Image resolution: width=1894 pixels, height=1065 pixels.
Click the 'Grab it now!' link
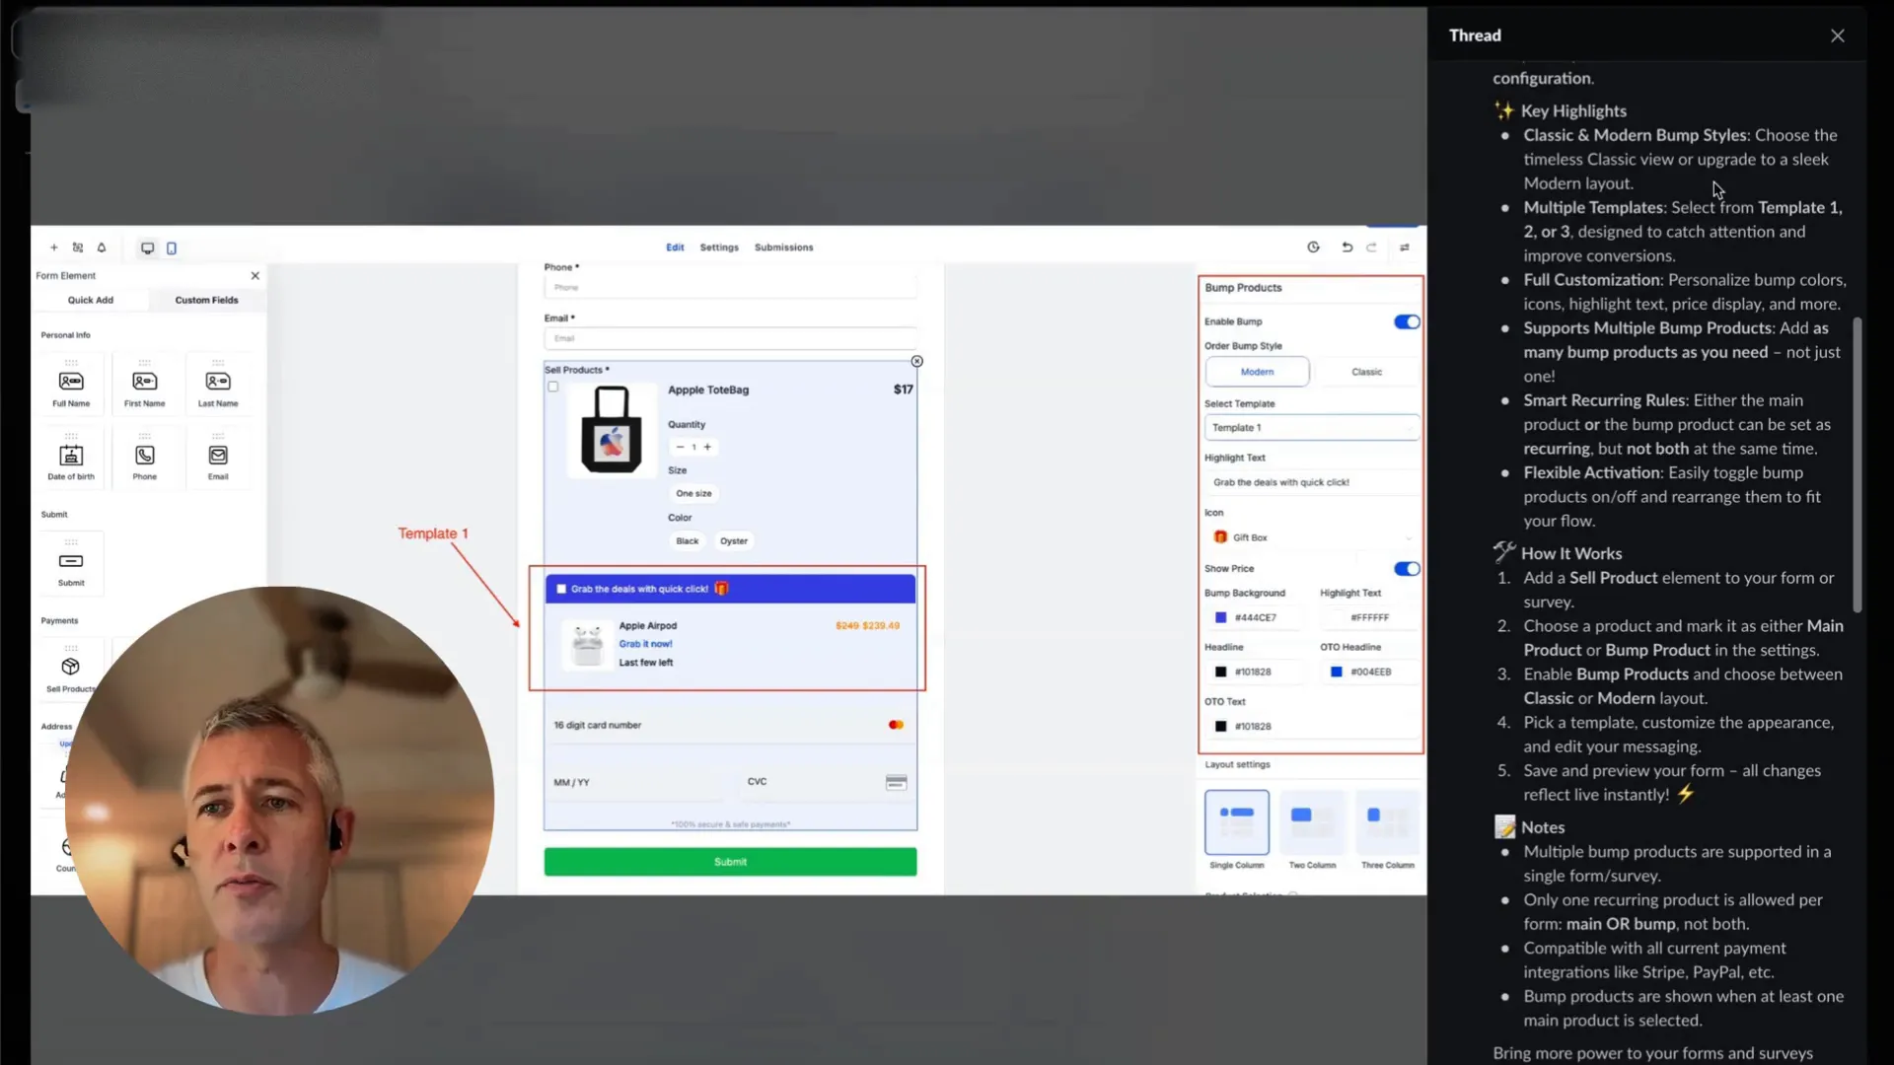click(x=645, y=644)
